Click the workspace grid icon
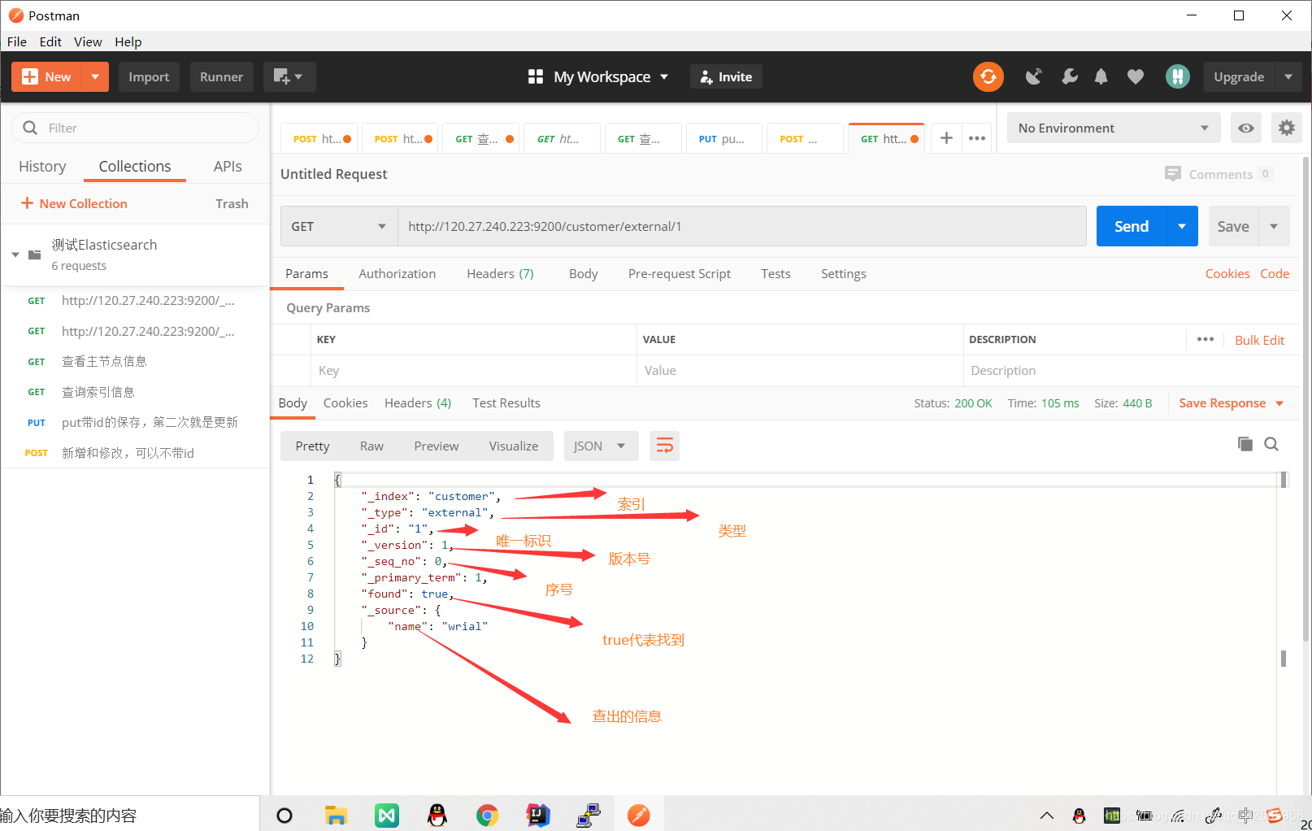This screenshot has height=831, width=1312. pos(535,76)
